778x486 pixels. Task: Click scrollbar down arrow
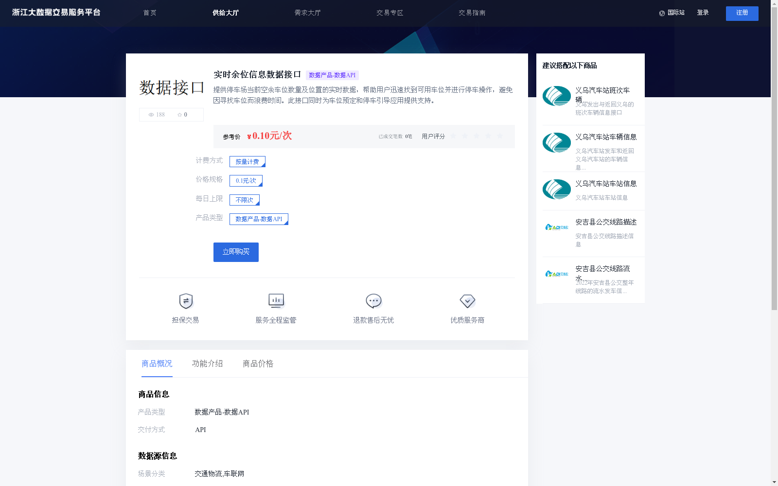774,483
